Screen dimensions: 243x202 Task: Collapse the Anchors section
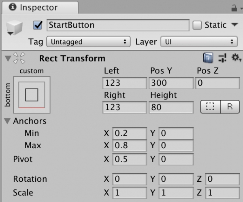click(x=8, y=121)
